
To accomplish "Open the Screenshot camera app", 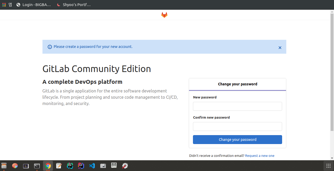I will 103,166.
